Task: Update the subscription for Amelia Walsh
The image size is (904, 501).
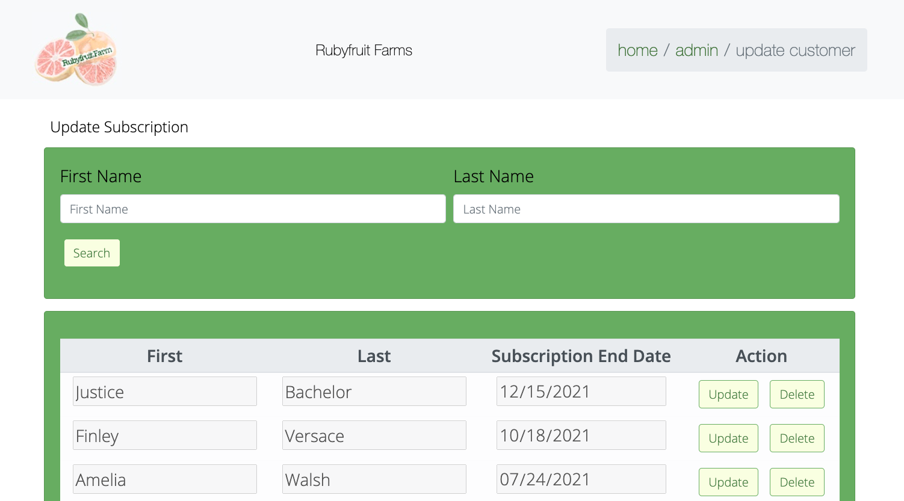Action: point(728,482)
